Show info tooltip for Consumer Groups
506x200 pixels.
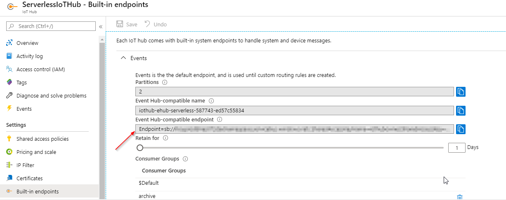click(x=185, y=159)
